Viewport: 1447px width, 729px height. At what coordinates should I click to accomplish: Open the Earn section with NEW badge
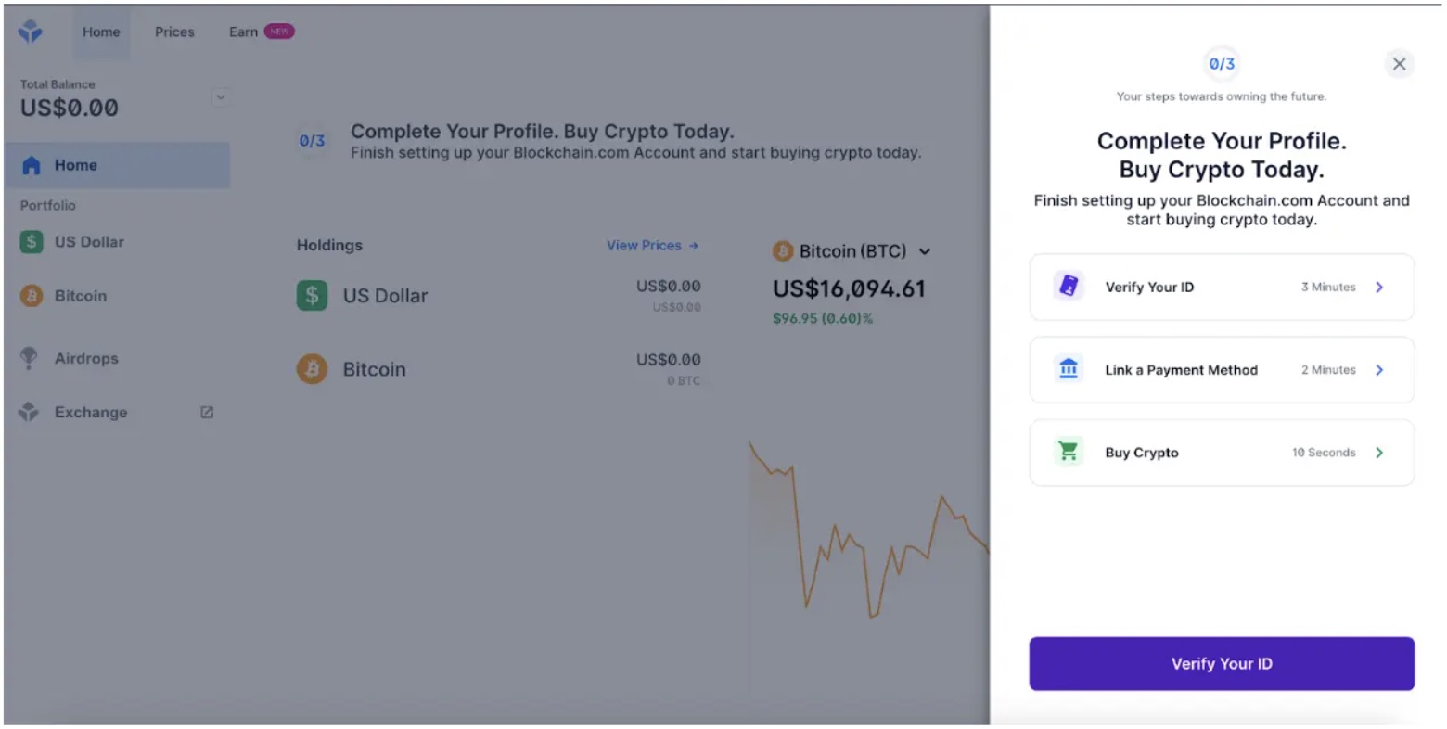[243, 31]
